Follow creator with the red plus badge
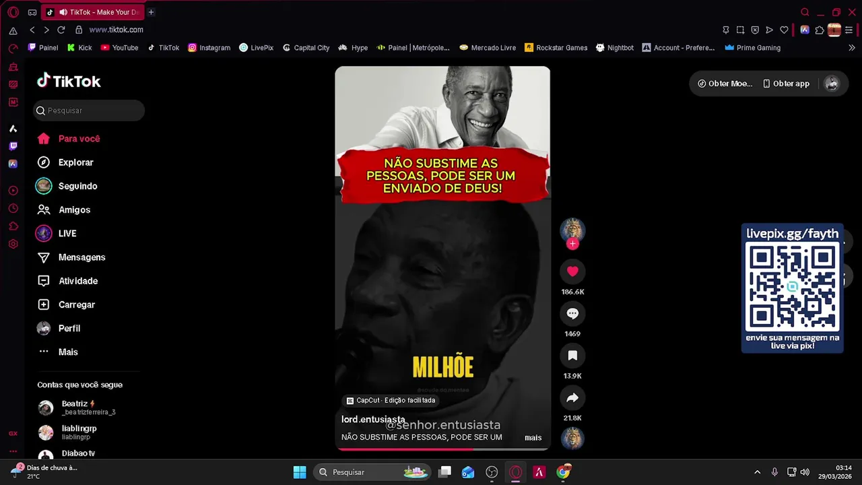Image resolution: width=862 pixels, height=485 pixels. (x=572, y=244)
